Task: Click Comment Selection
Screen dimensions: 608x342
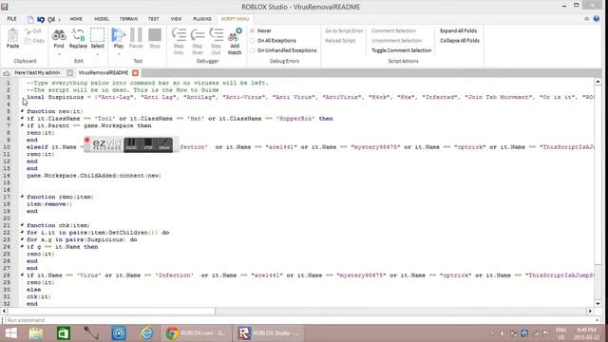Action: pyautogui.click(x=393, y=30)
